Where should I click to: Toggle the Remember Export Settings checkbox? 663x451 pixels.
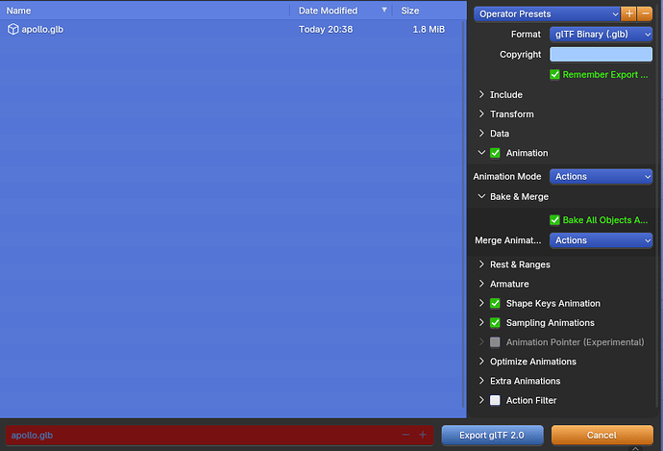tap(555, 75)
